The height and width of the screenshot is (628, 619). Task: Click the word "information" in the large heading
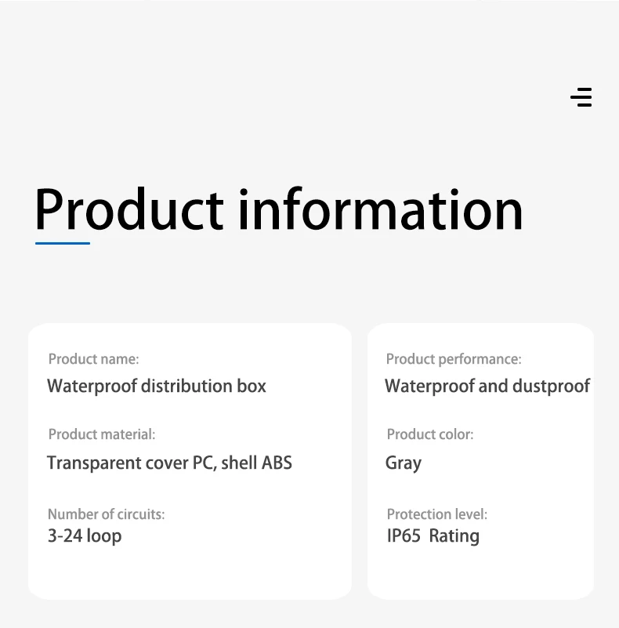click(x=381, y=209)
